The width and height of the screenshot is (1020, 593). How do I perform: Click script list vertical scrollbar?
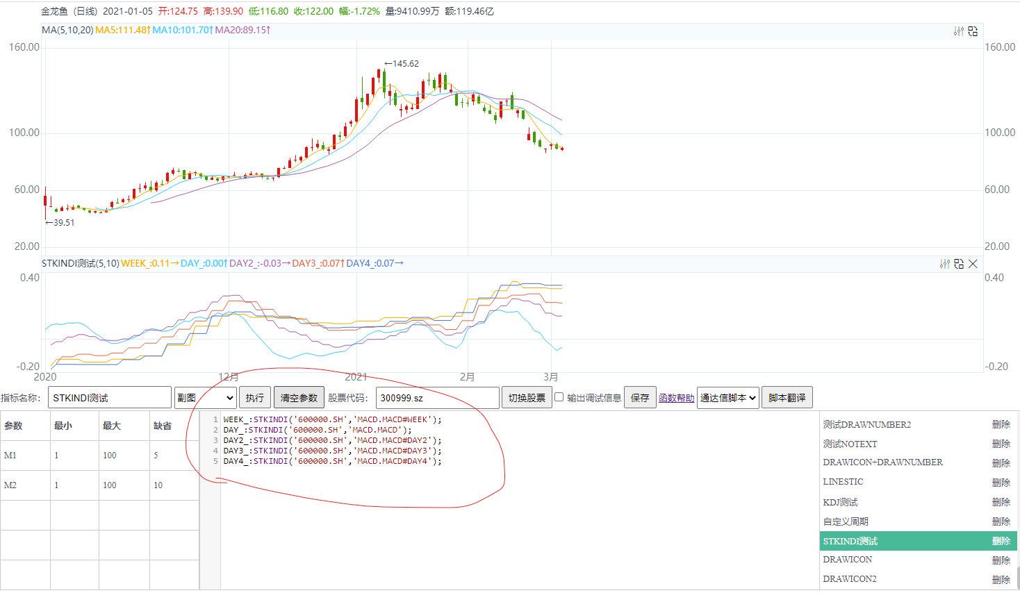coord(1018,578)
